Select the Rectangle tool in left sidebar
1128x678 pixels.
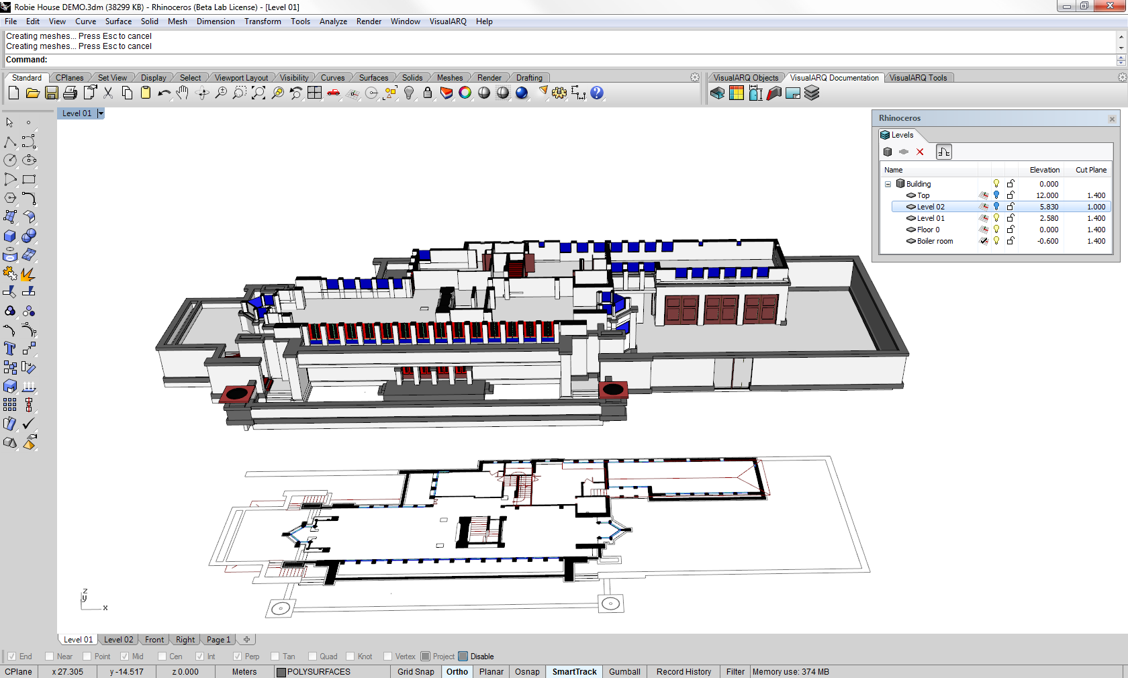coord(29,179)
